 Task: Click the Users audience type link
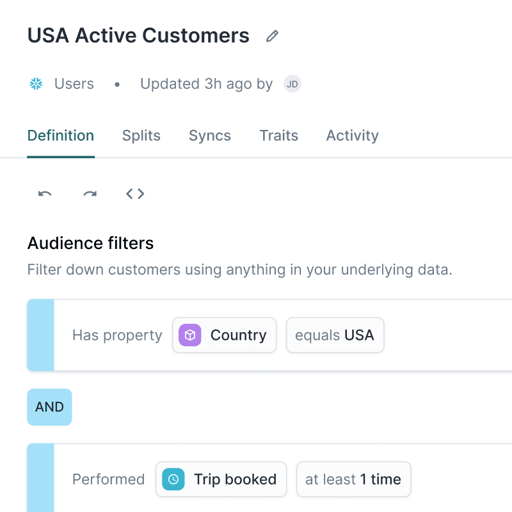click(x=74, y=83)
